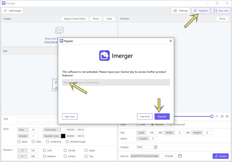Start the Free trial
The height and width of the screenshot is (162, 232).
pyautogui.click(x=145, y=117)
